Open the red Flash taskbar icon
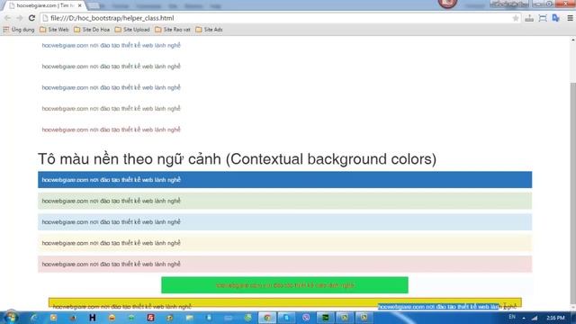Image resolution: width=576 pixels, height=324 pixels. (150, 318)
